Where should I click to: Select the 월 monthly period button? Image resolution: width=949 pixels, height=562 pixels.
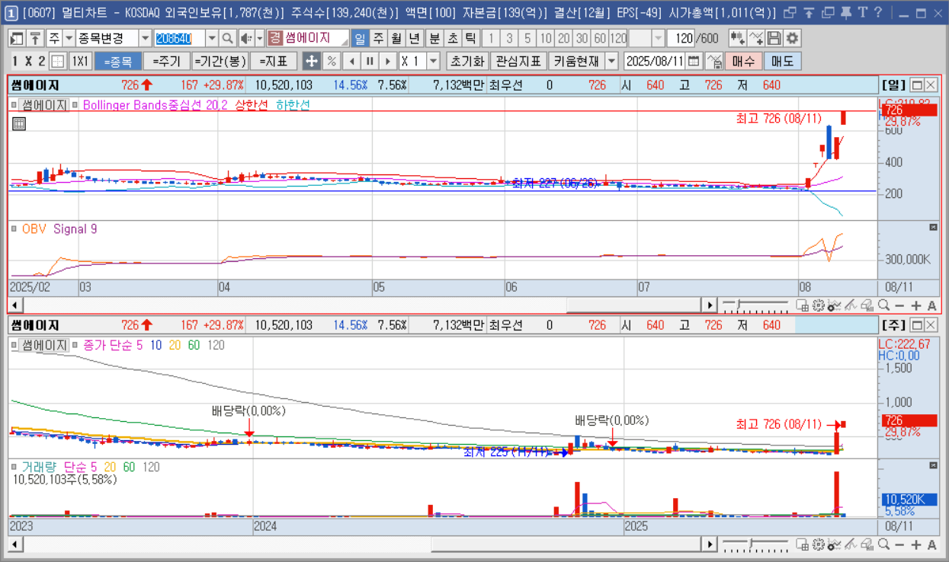tap(396, 38)
